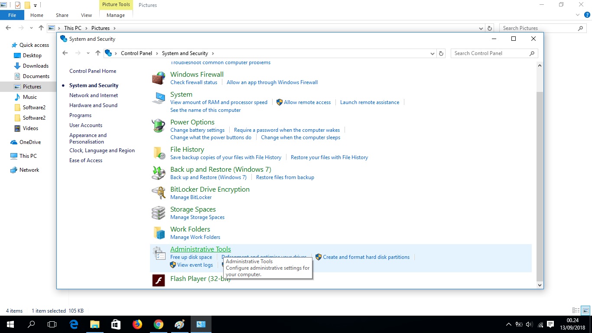This screenshot has height=333, width=592.
Task: Switch to details view in Pictures window
Action: click(x=576, y=310)
